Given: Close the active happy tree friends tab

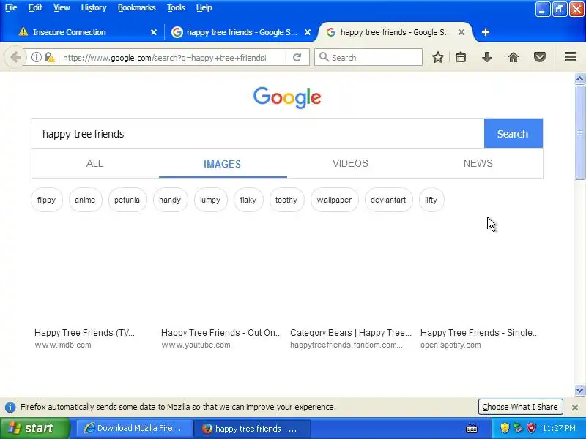Looking at the screenshot, I should click(x=461, y=32).
